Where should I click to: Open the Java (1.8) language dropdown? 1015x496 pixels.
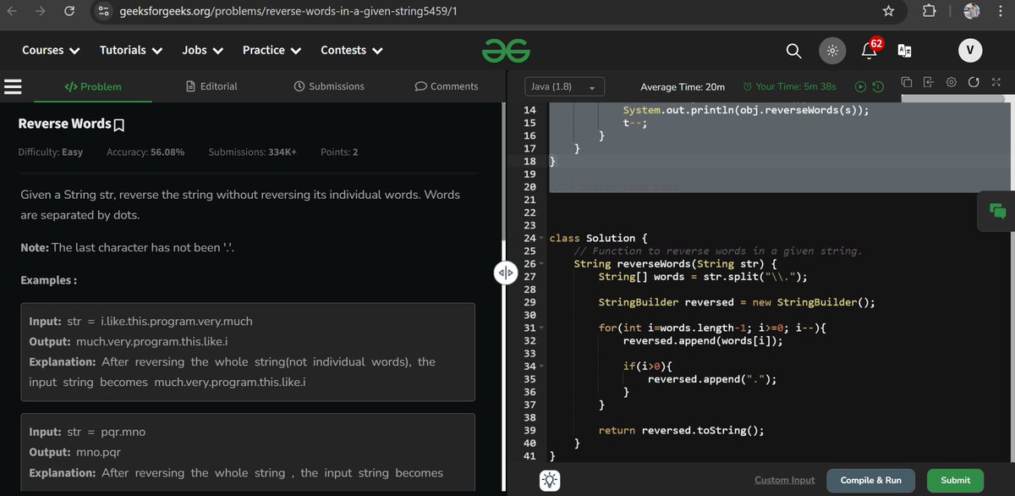click(564, 86)
